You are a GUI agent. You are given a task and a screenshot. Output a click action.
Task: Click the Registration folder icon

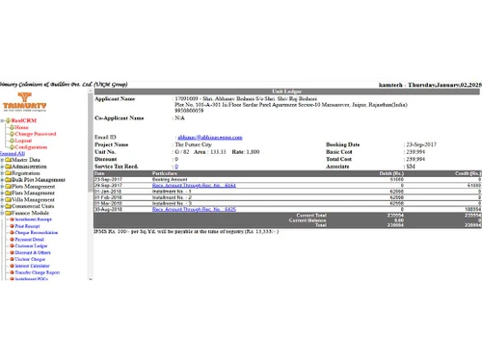click(9, 173)
